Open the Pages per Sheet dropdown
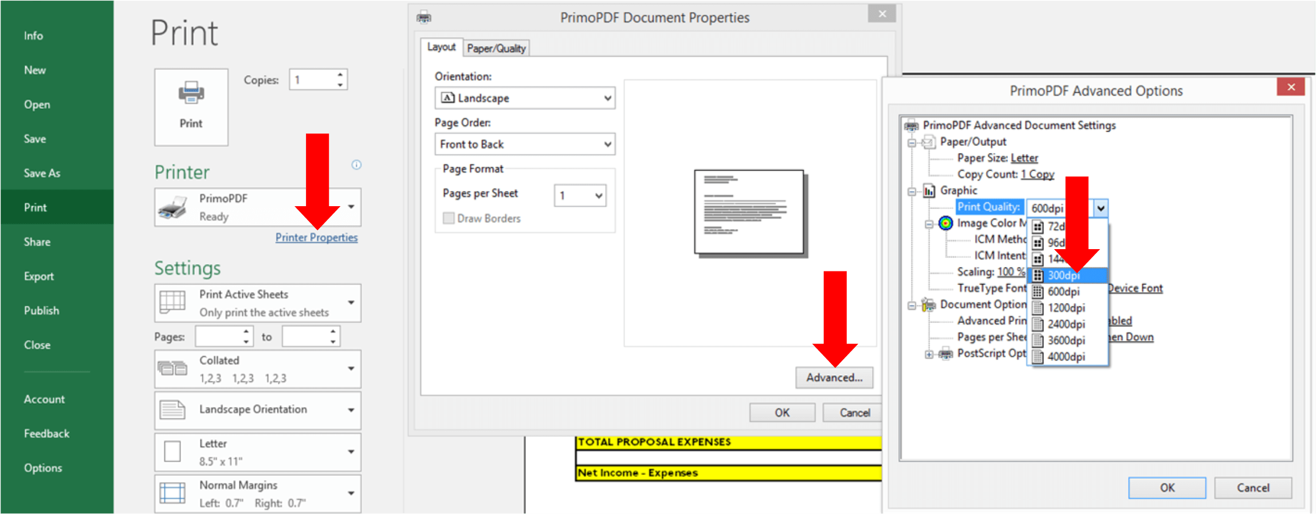 coord(580,195)
